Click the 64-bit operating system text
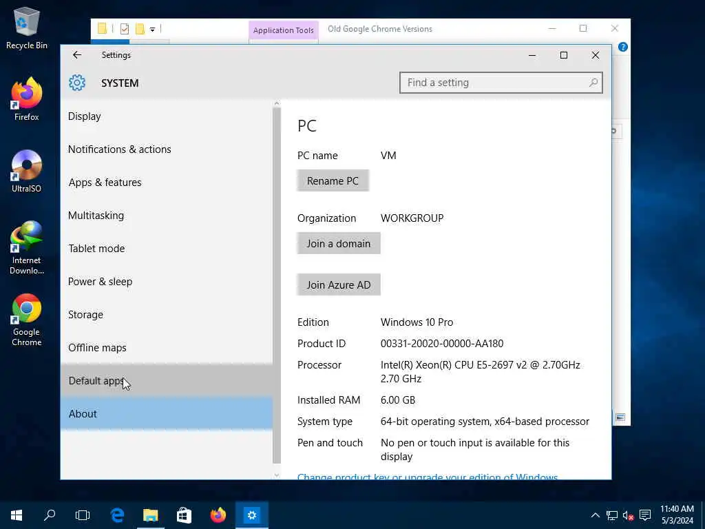The image size is (705, 529). coord(485,422)
